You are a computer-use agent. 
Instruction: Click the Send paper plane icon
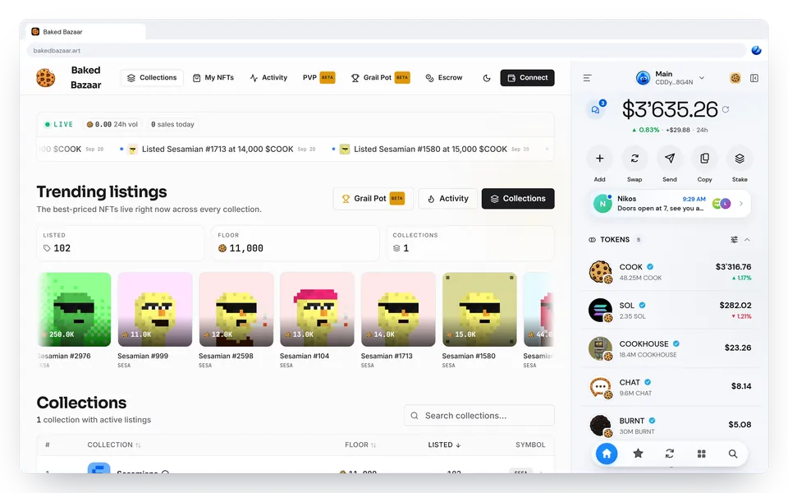[x=670, y=159]
